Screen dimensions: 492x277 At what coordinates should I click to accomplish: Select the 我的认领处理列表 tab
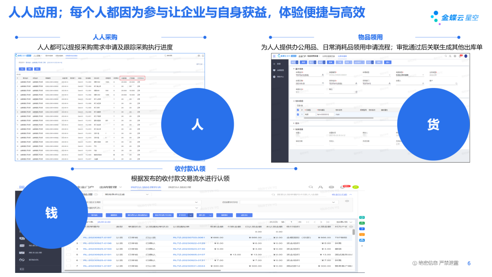point(146,187)
